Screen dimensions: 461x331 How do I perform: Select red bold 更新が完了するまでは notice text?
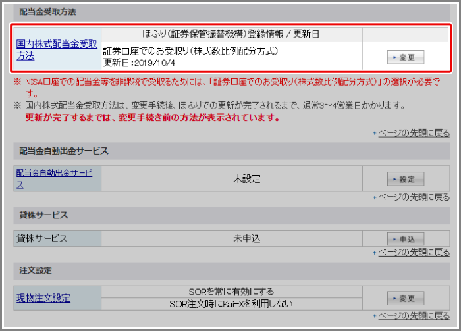pyautogui.click(x=152, y=118)
